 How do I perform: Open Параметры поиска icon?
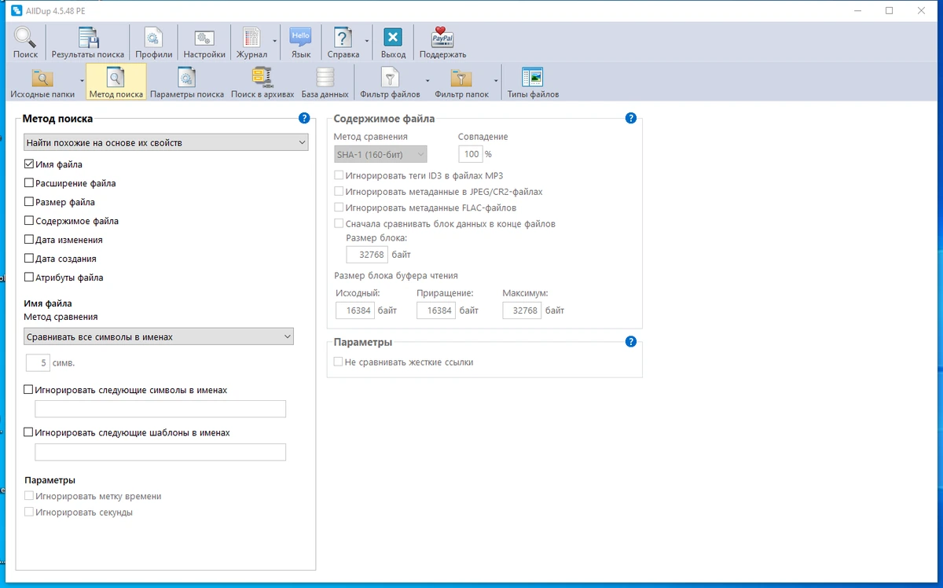(x=187, y=77)
